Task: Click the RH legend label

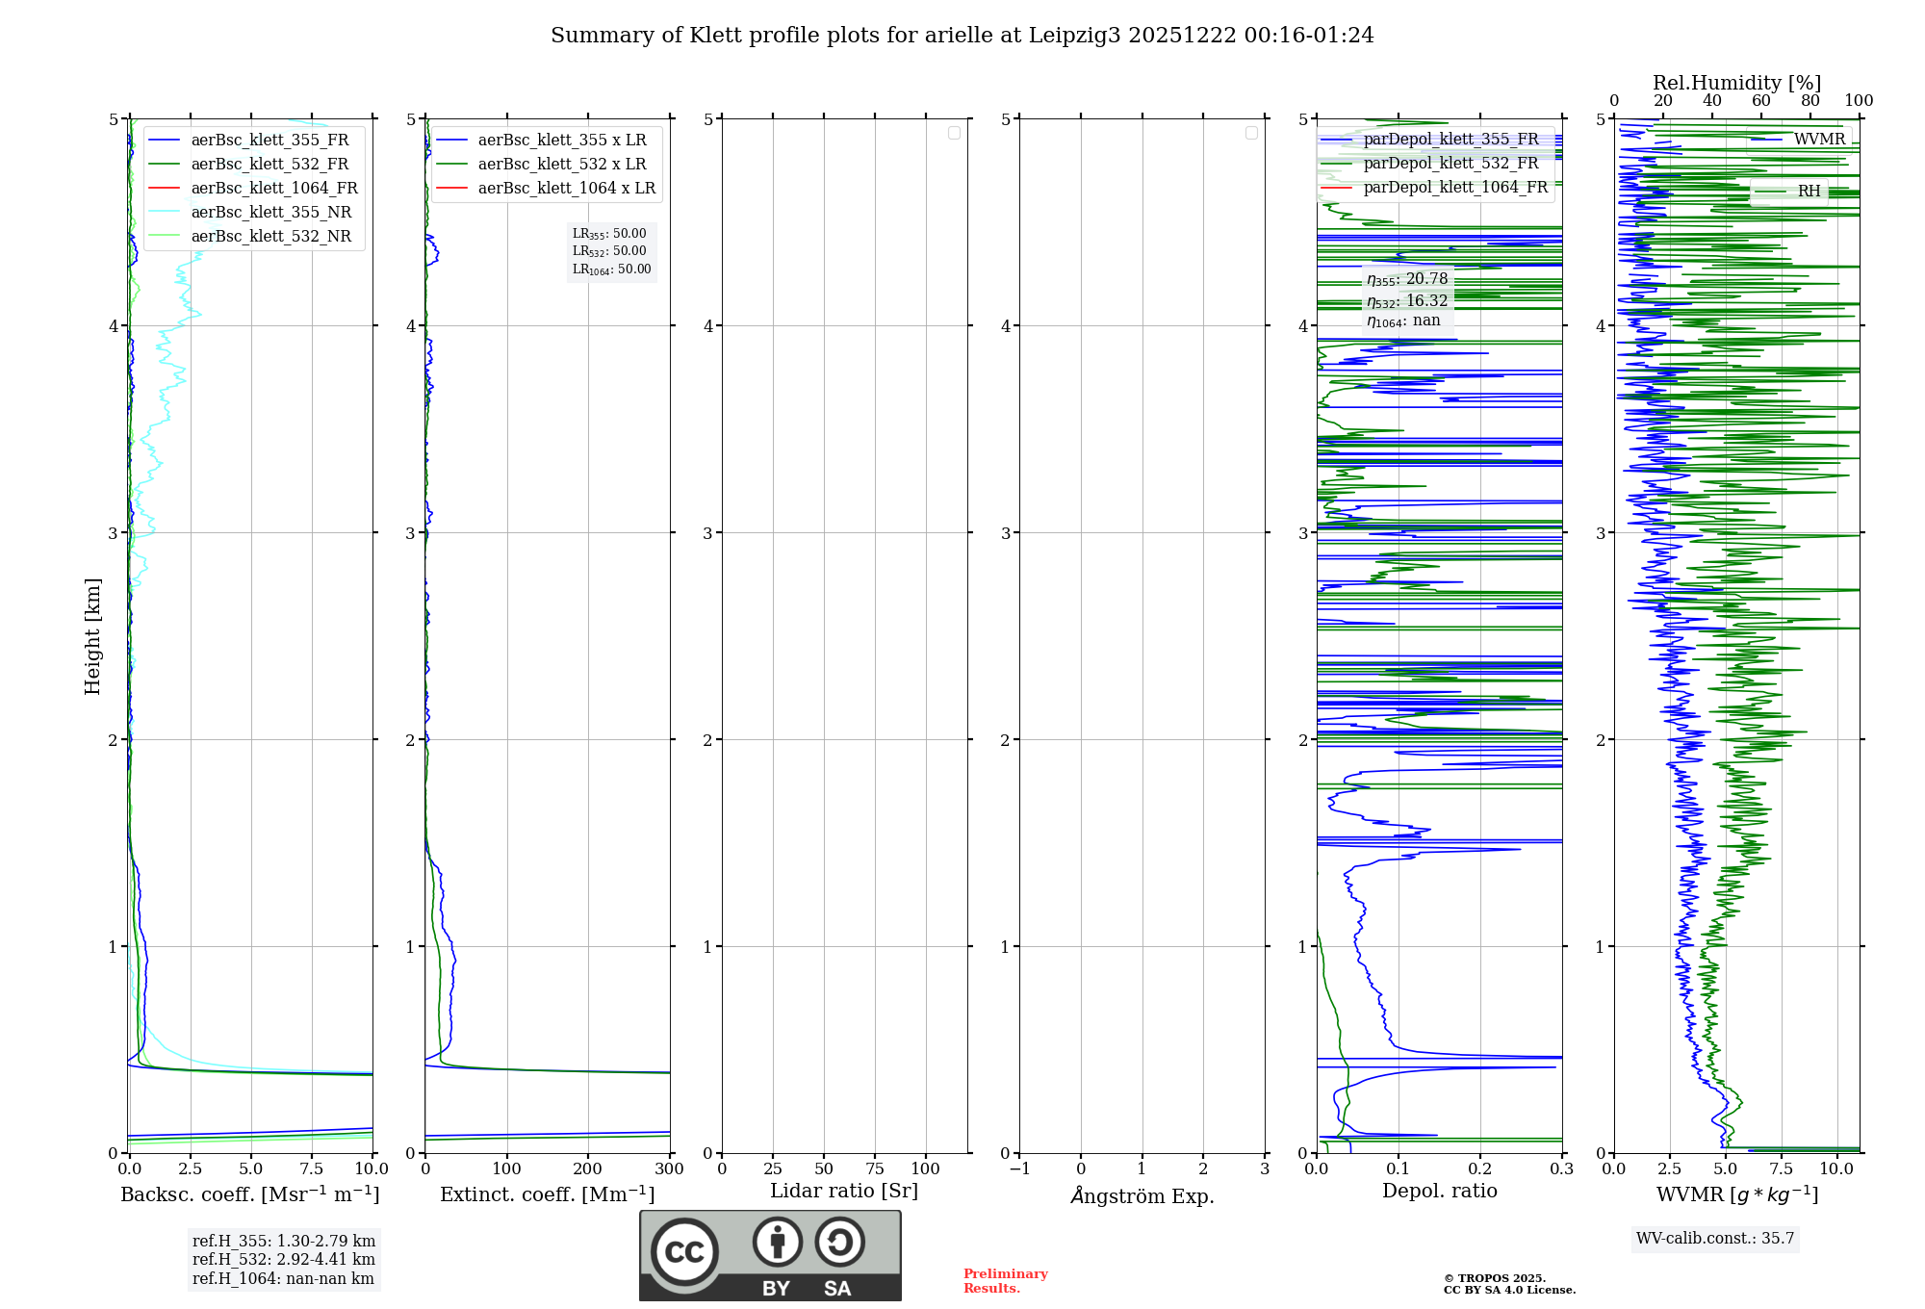Action: pyautogui.click(x=1809, y=192)
